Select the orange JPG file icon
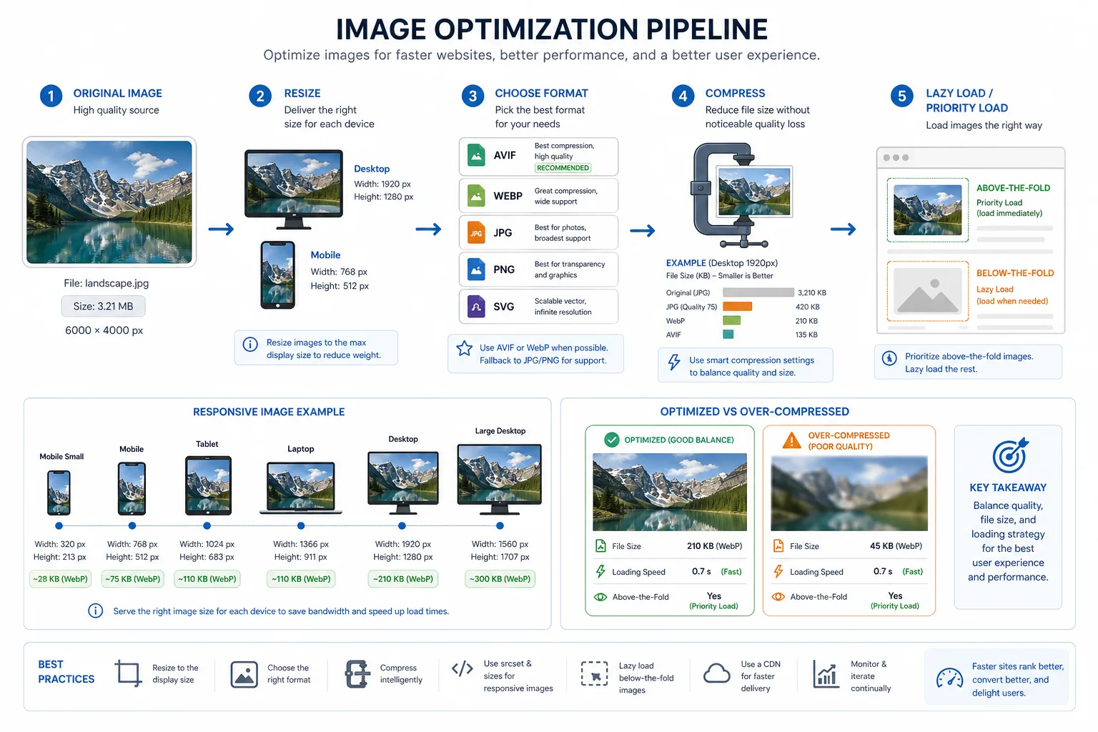The image size is (1098, 732). click(x=476, y=232)
